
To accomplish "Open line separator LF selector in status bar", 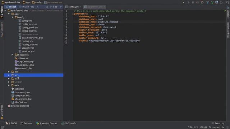I will (x=196, y=127).
